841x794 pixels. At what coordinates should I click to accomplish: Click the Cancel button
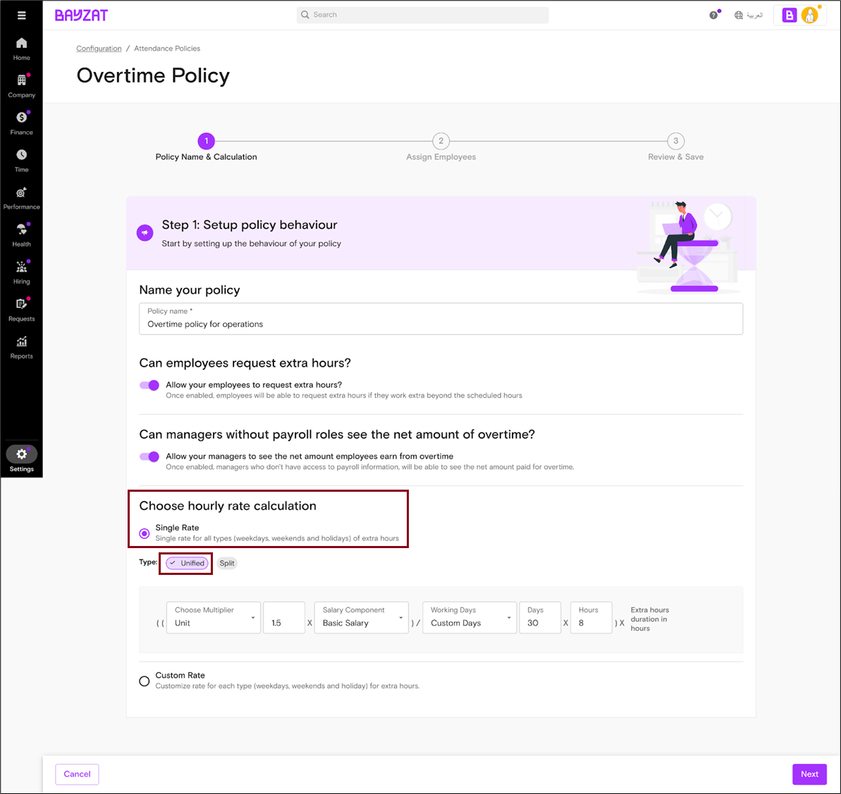tap(78, 774)
